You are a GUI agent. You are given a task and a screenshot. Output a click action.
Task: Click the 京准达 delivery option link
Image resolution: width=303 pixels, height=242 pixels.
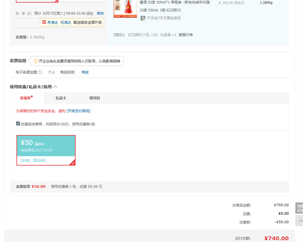[x=53, y=22]
